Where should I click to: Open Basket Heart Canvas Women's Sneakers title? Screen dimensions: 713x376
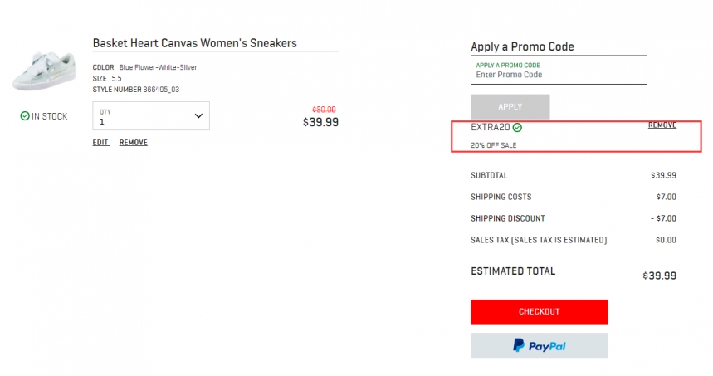point(194,43)
